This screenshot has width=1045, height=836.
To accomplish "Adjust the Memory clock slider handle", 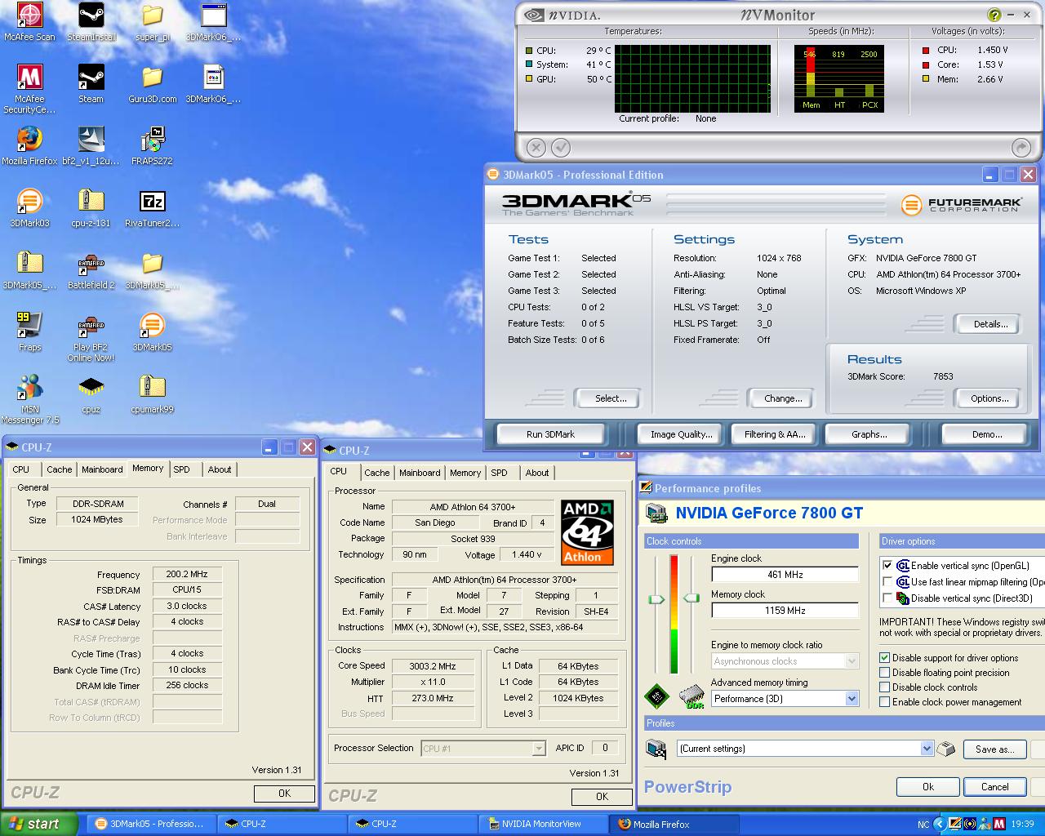I will (692, 598).
